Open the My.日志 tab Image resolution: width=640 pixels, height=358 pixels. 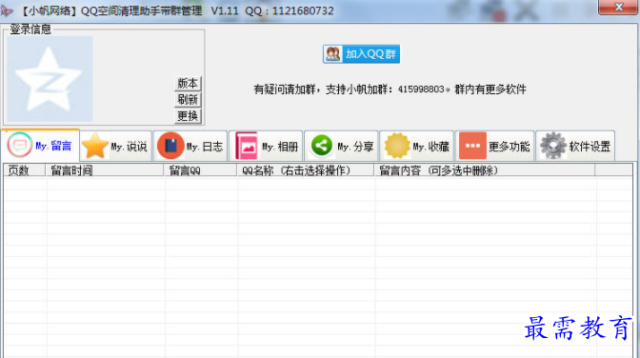tap(191, 146)
